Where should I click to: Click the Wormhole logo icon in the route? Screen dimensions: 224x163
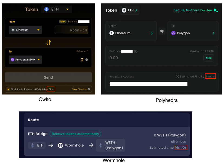(60, 145)
